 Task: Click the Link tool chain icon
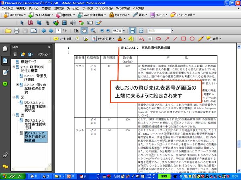[47, 23]
